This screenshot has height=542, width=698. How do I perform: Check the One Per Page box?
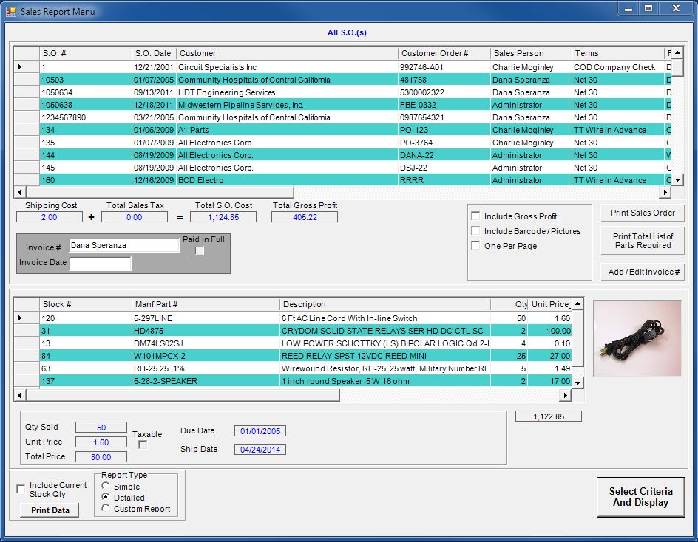coord(475,245)
